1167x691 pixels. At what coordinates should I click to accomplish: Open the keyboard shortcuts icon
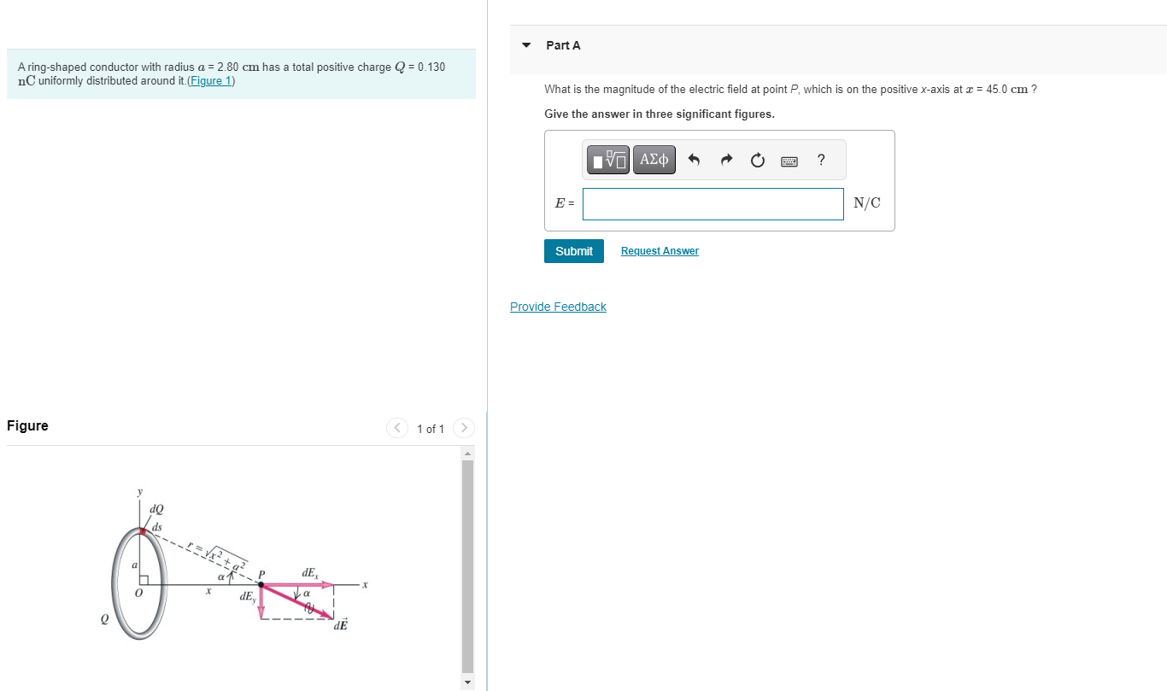789,160
